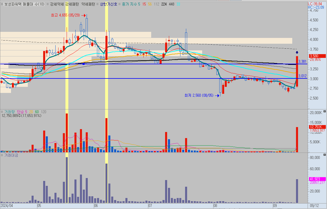Click the latest red volume bar
Viewport: 327px width, 209px height.
[297, 140]
